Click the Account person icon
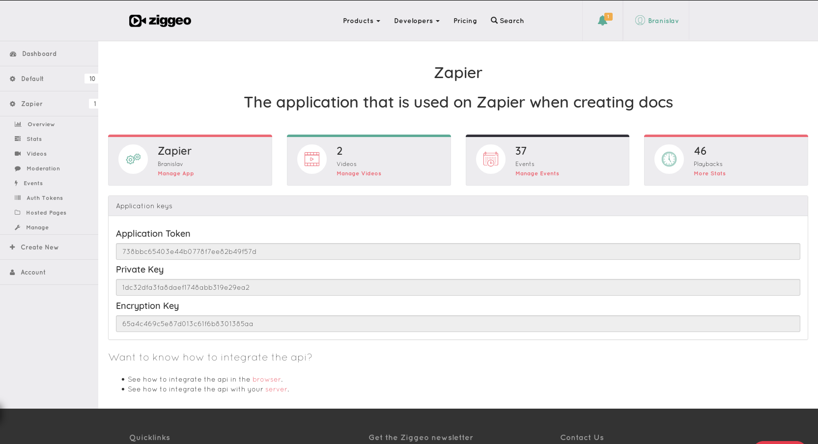The width and height of the screenshot is (818, 444). tap(12, 272)
